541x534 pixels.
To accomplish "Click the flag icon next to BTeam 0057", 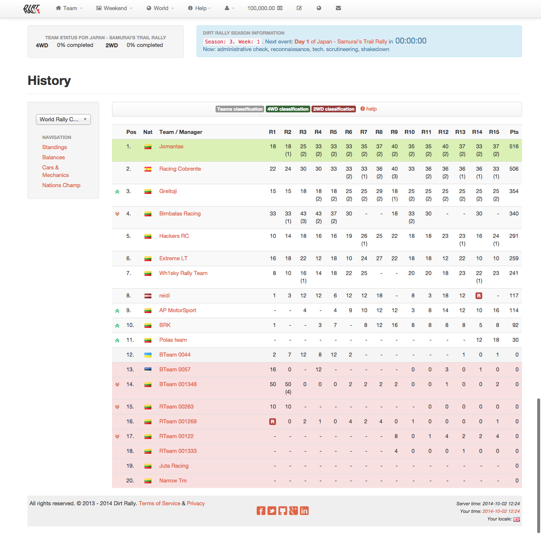I will 148,370.
